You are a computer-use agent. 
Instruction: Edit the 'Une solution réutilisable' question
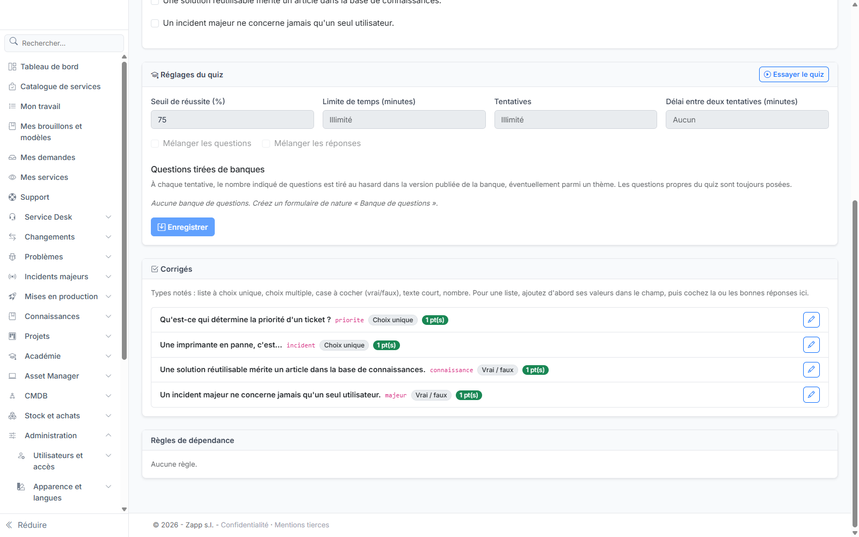pyautogui.click(x=811, y=369)
